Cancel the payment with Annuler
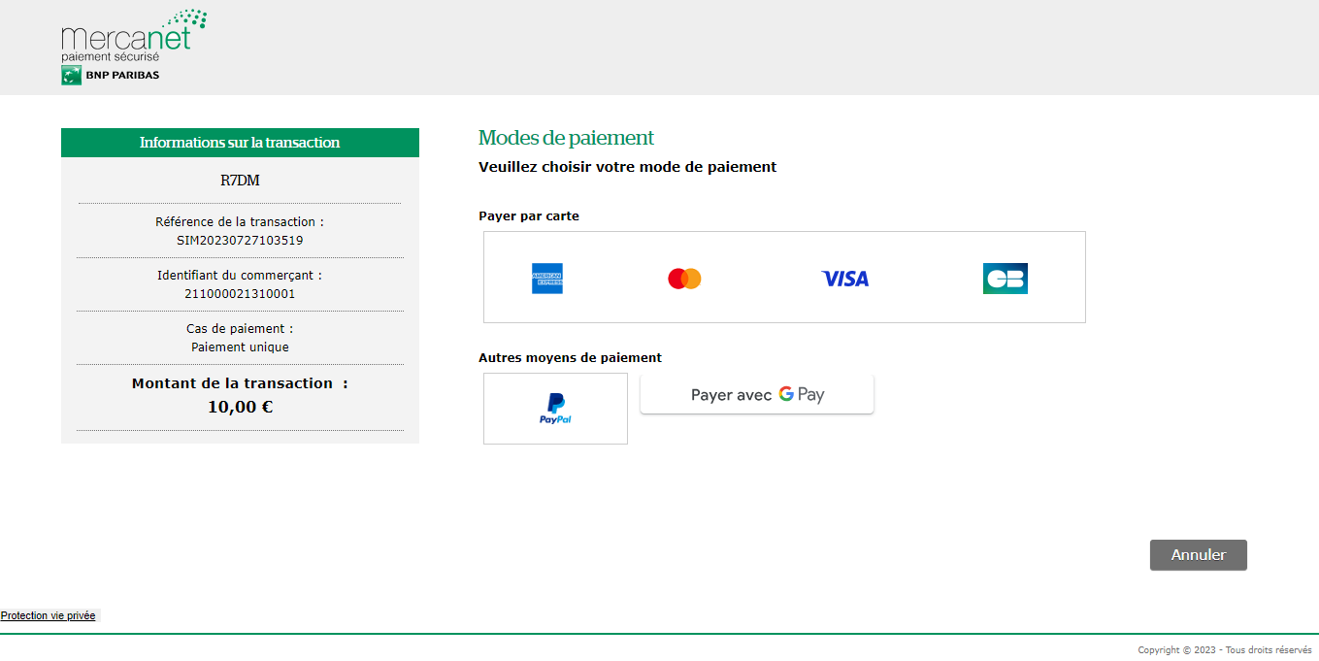Image resolution: width=1319 pixels, height=661 pixels. 1198,555
